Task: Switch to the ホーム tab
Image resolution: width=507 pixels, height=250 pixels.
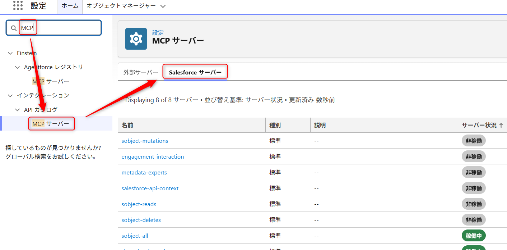Action: pyautogui.click(x=70, y=6)
